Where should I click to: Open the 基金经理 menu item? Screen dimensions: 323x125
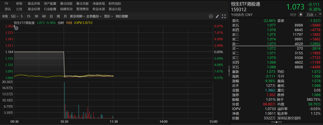[x=34, y=9]
